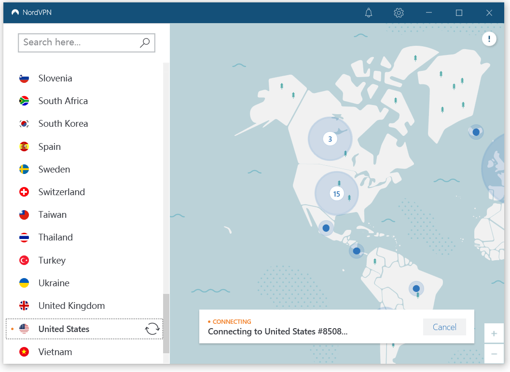The image size is (510, 372).
Task: Select the United Kingdom flag icon
Action: 24,306
